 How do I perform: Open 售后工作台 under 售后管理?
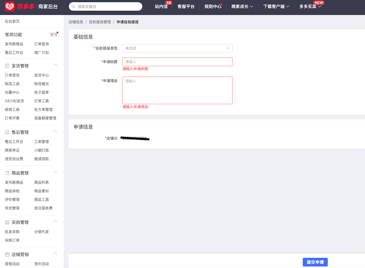click(14, 142)
